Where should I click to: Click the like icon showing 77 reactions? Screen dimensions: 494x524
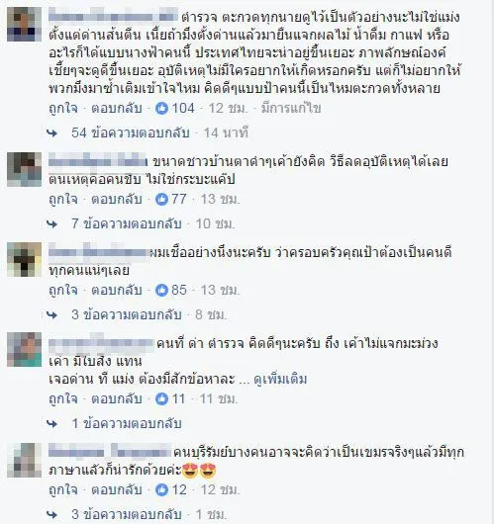(x=161, y=199)
